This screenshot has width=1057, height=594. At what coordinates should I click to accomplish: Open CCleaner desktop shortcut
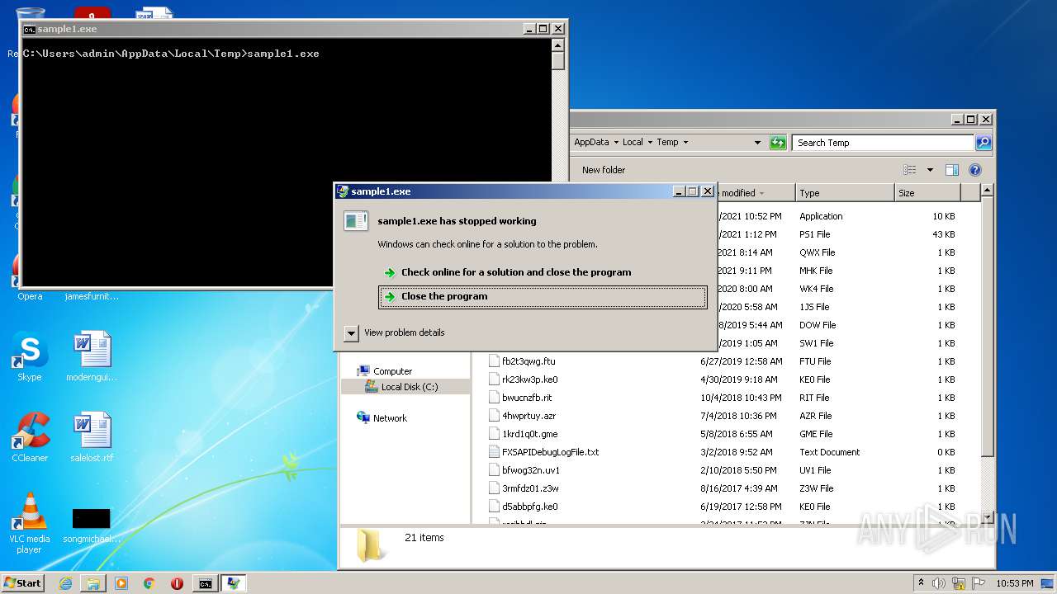(30, 438)
